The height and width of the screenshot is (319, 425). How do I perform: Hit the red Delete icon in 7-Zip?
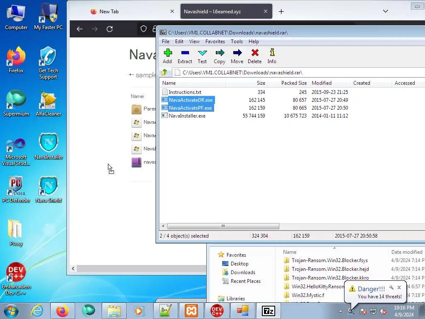(255, 56)
